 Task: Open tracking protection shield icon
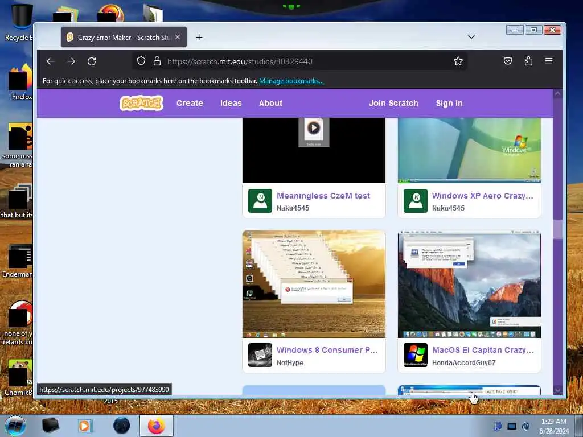pyautogui.click(x=141, y=61)
